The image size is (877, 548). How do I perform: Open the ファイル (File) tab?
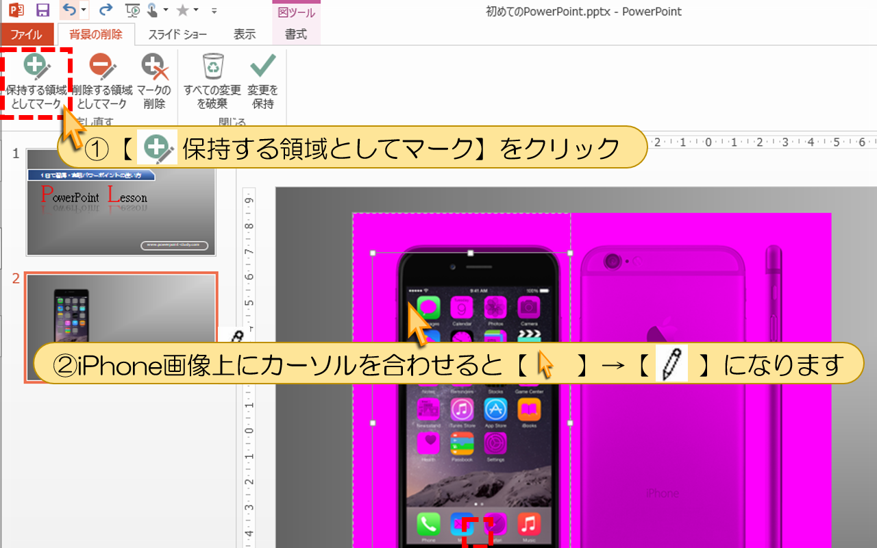(x=26, y=34)
